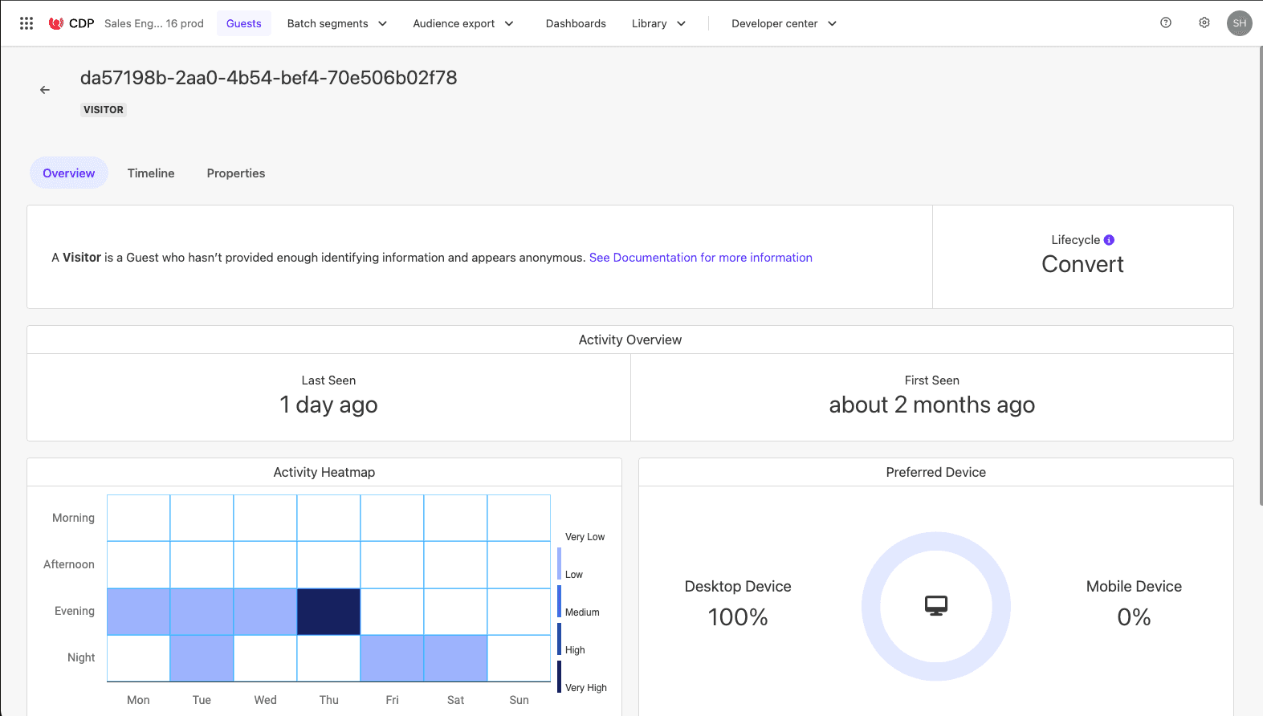Switch to the Timeline tab
1263x716 pixels.
point(151,173)
